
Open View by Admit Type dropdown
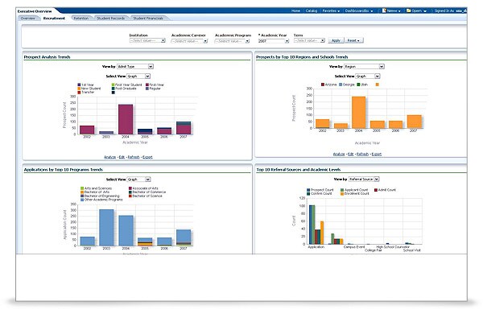pyautogui.click(x=135, y=67)
